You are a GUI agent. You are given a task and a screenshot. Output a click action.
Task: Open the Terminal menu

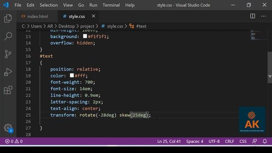coord(111,5)
